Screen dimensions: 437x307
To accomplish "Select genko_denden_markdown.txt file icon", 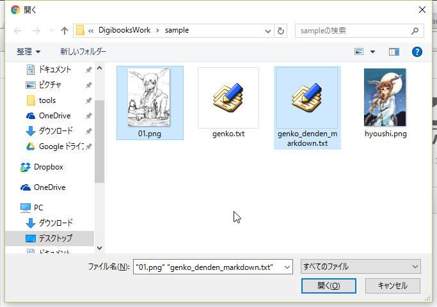I will click(x=307, y=98).
